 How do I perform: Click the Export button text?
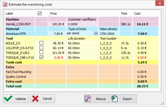tap(127, 99)
